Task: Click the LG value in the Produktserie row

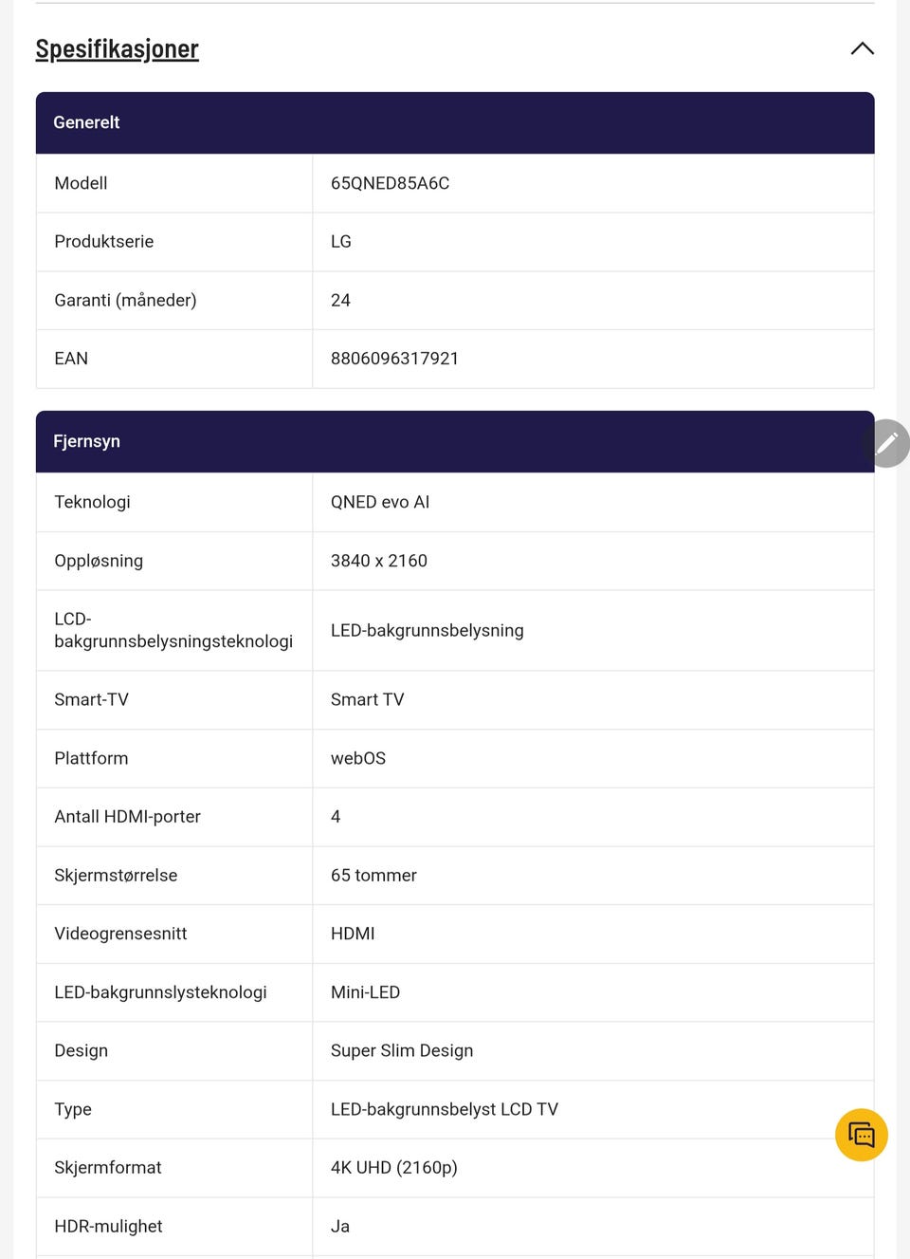Action: [x=340, y=242]
